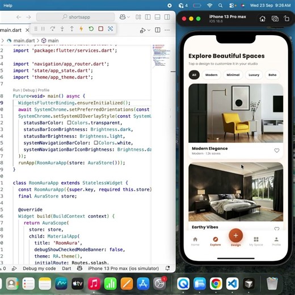Grab the debug toolbar drag handle

[36, 29]
